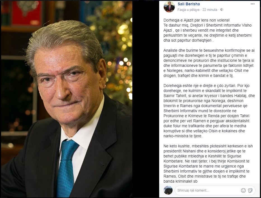
Task: Open the Sali Berisha page name link
Action: click(189, 4)
